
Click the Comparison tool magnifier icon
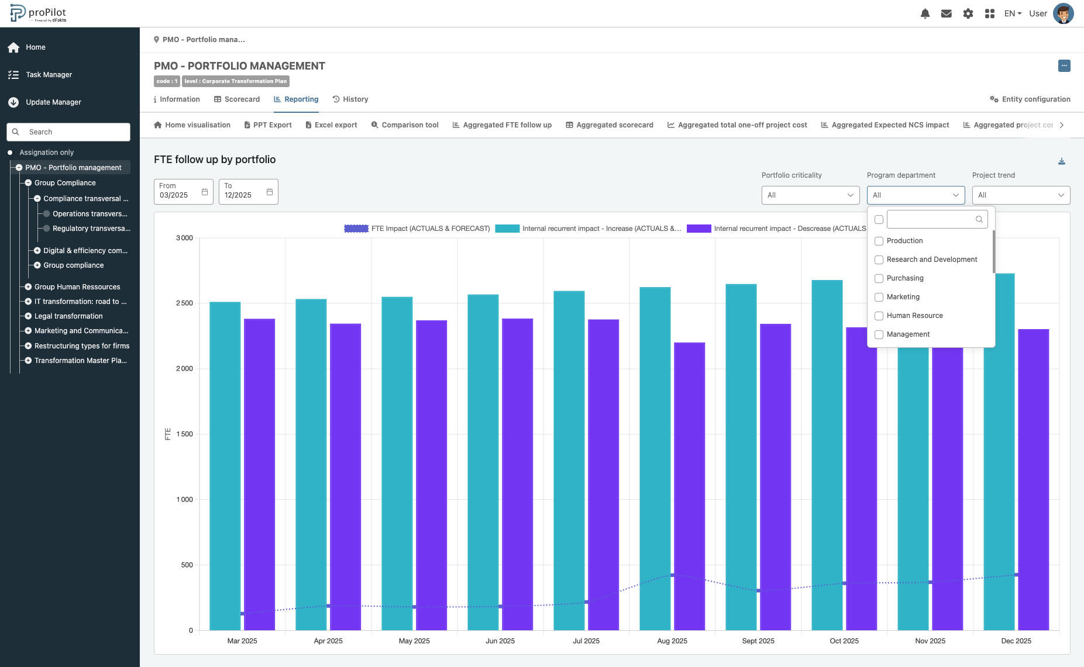coord(374,125)
